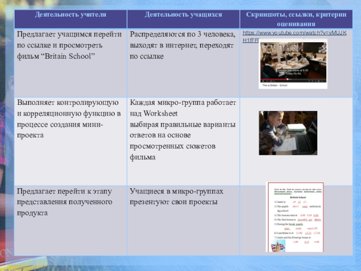
Task: Open the YouTube watch link
Action: tap(294, 34)
